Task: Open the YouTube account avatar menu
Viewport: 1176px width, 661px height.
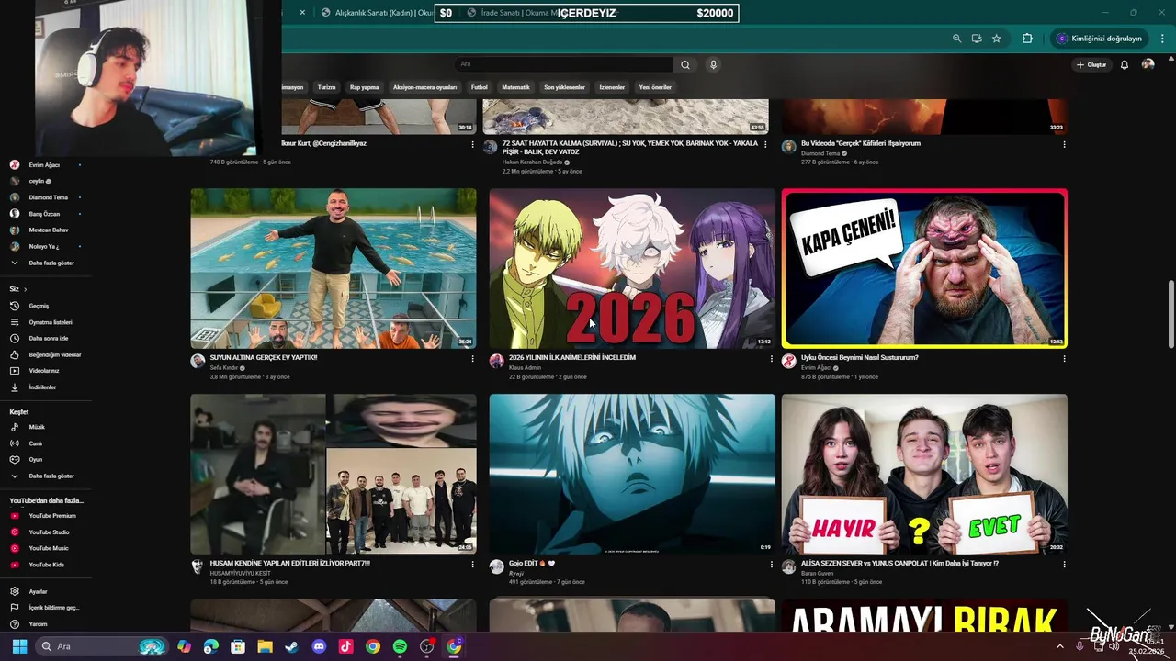Action: pos(1148,64)
